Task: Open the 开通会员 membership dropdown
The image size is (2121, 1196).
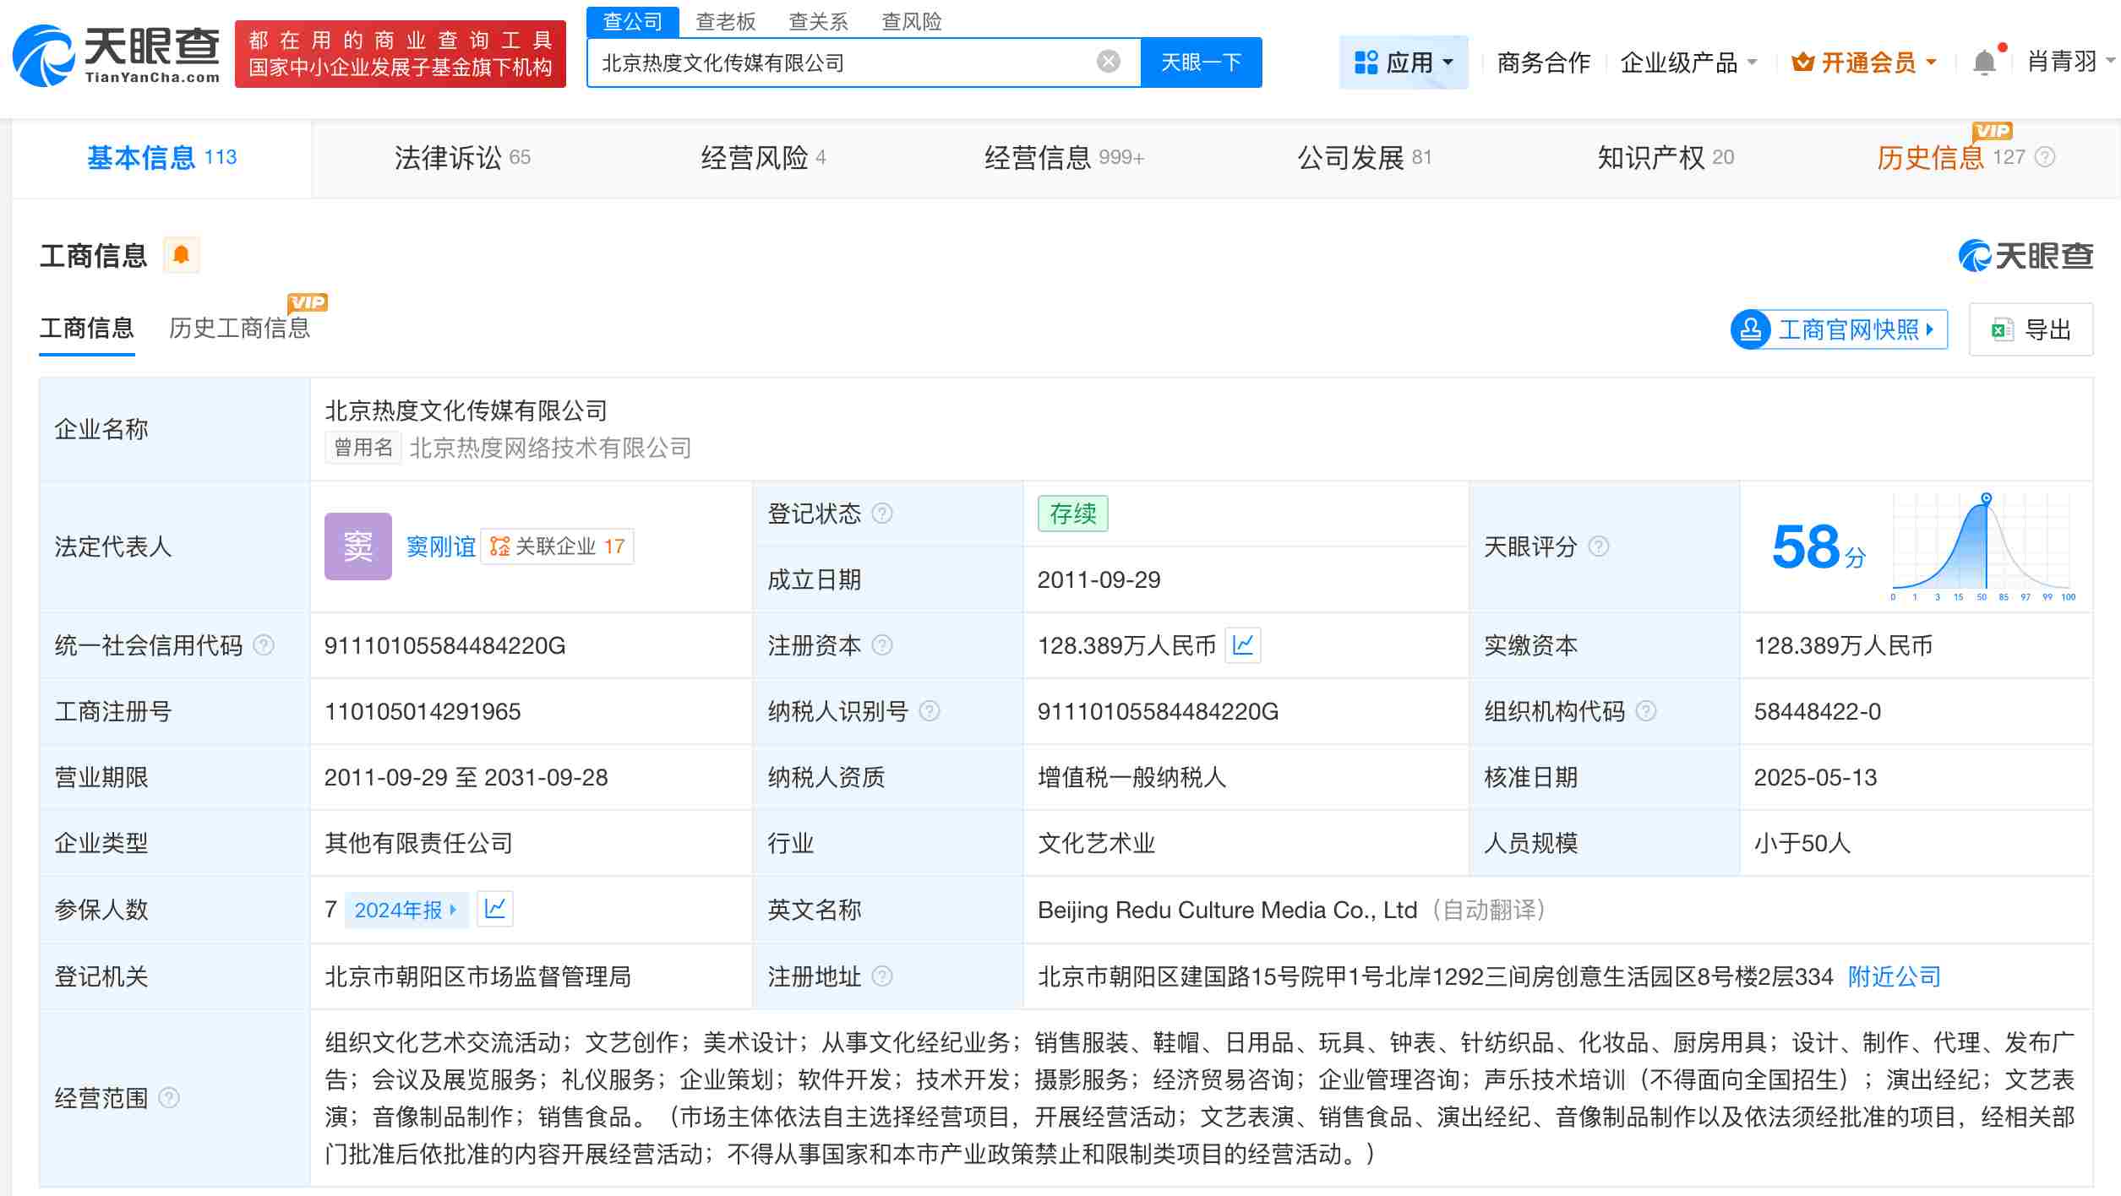Action: [x=1863, y=62]
